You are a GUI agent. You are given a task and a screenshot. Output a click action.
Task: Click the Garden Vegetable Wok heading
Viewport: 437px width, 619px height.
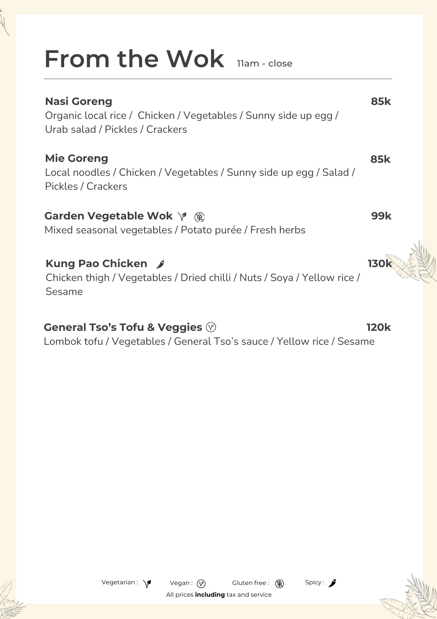108,216
